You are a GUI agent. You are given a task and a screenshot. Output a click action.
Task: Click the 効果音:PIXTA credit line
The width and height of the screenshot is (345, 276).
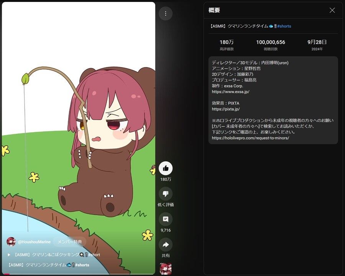225,103
